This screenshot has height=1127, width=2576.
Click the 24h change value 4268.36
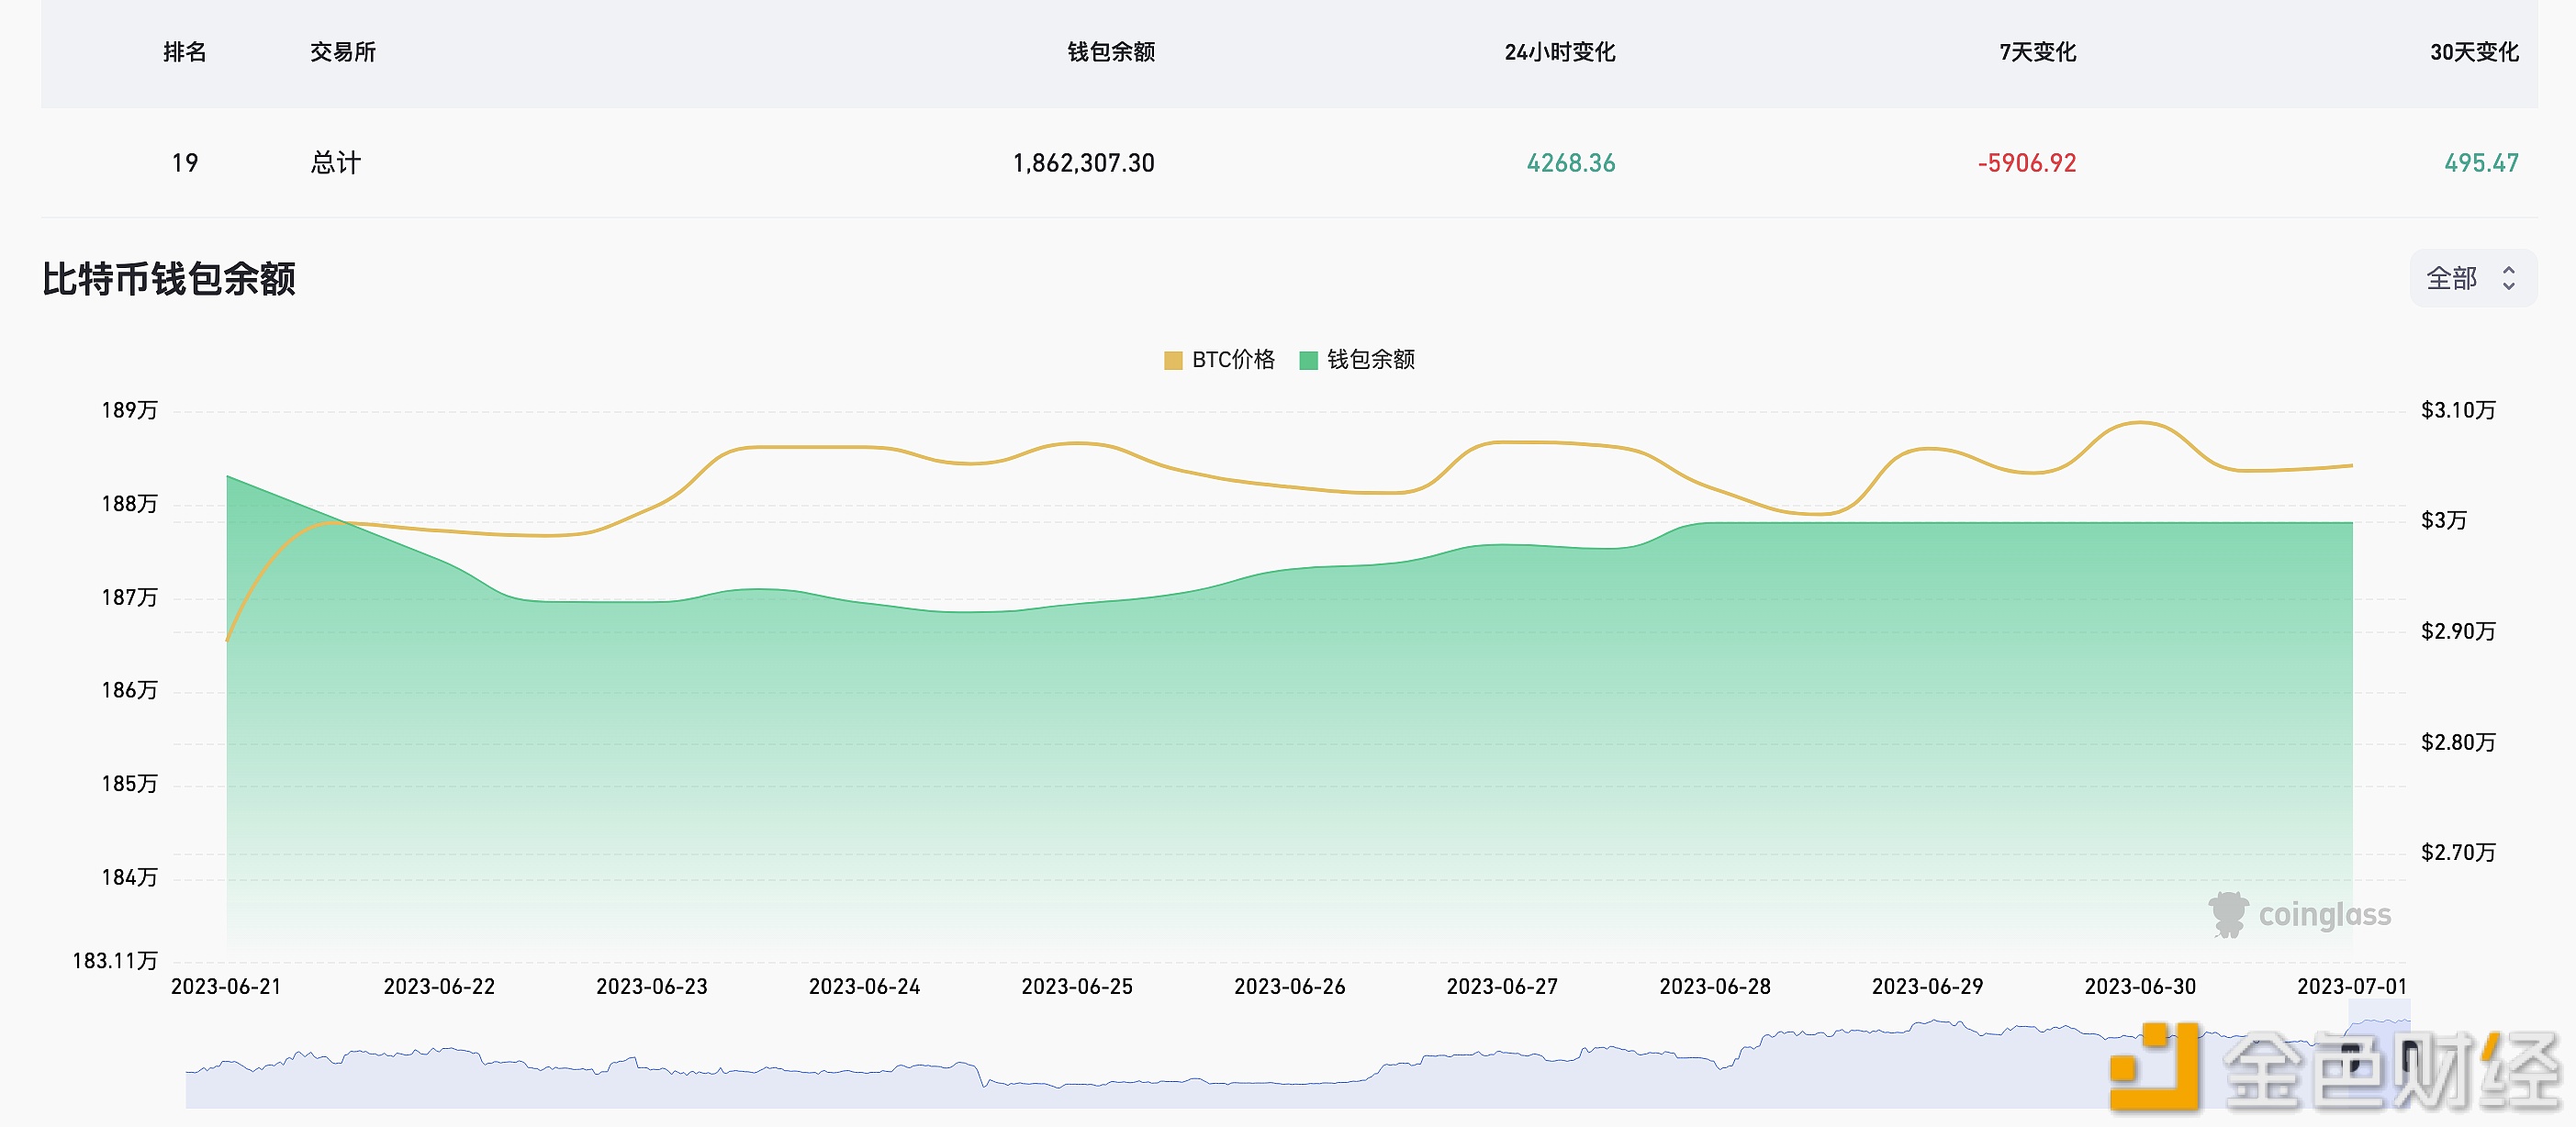pyautogui.click(x=1571, y=163)
